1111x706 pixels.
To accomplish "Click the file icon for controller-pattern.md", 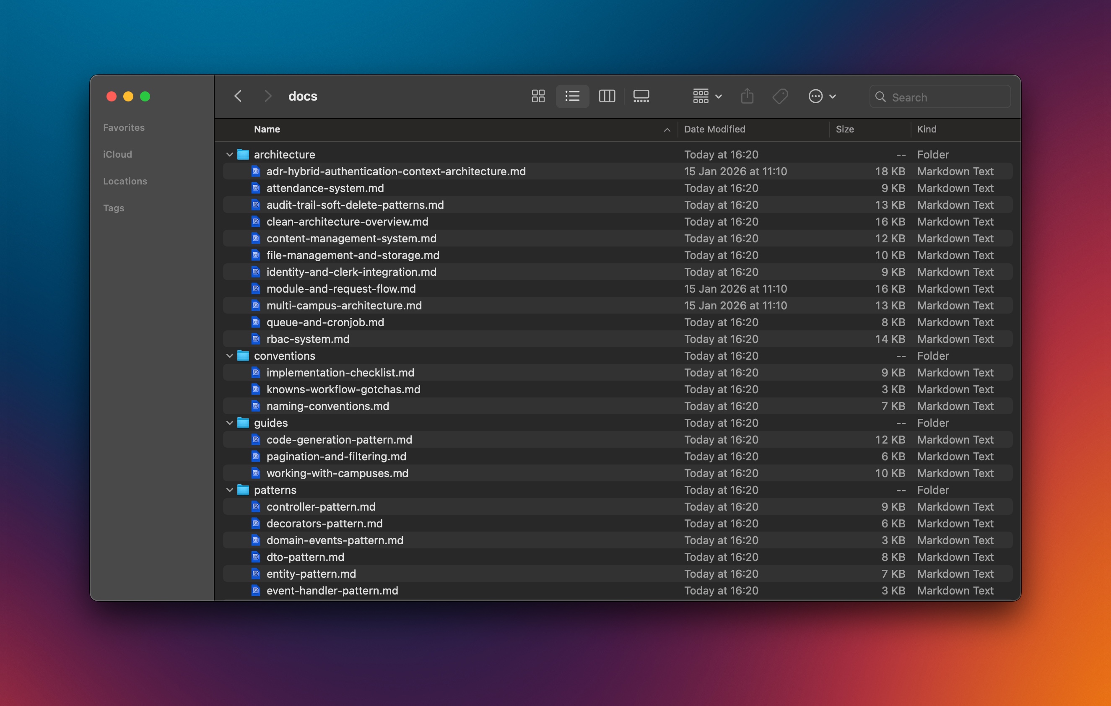I will 256,507.
